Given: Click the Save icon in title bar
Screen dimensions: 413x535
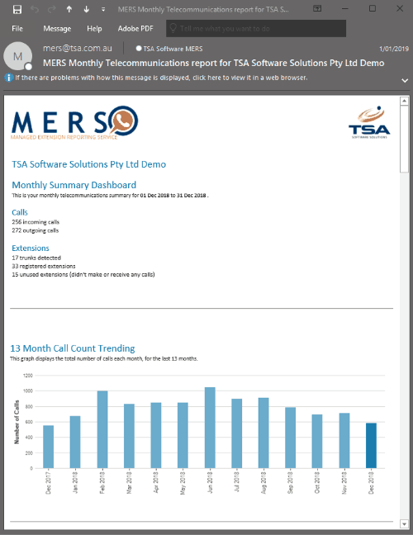Looking at the screenshot, I should 17,10.
